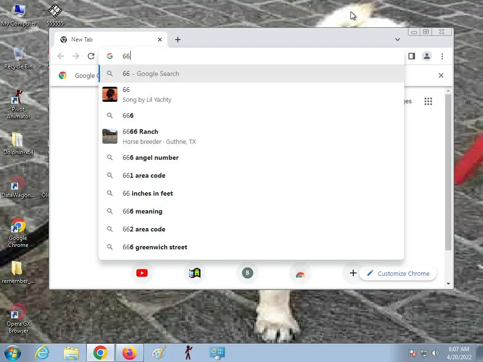Open a new tab with the plus button

(x=178, y=40)
